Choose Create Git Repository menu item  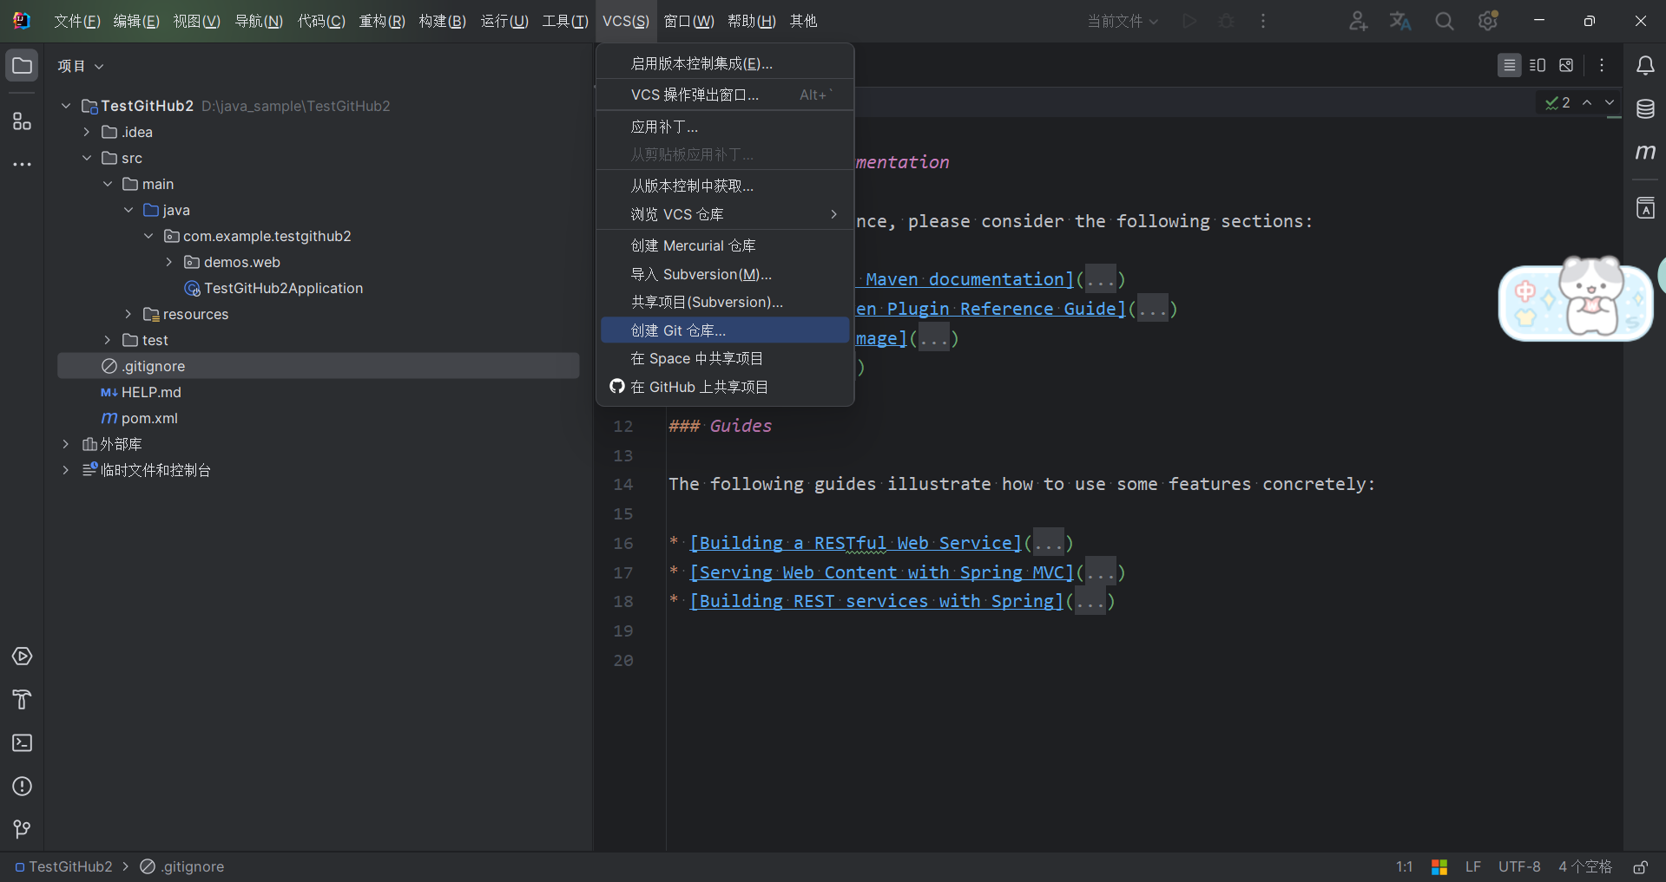725,330
